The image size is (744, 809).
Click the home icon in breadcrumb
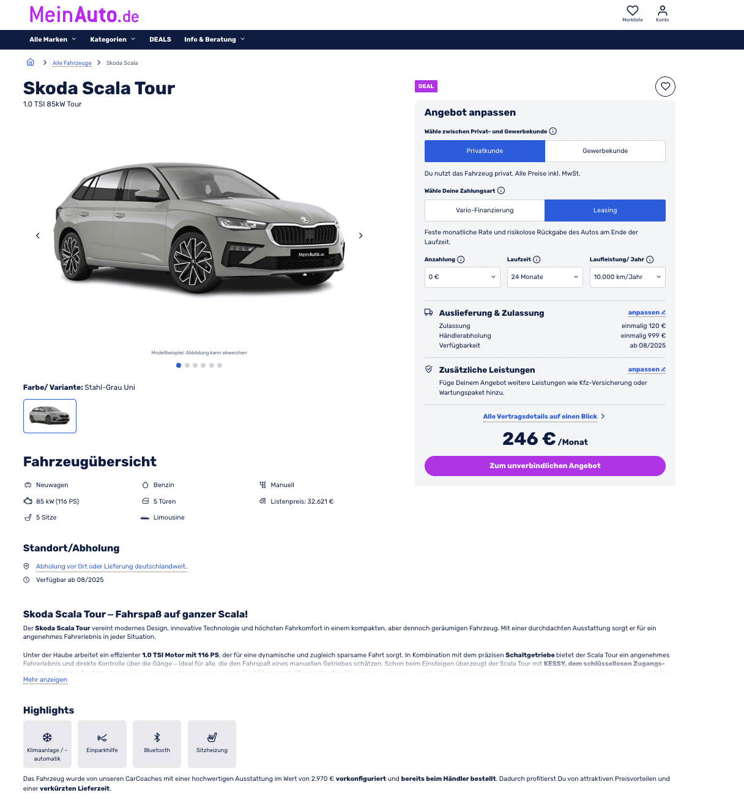pyautogui.click(x=31, y=62)
